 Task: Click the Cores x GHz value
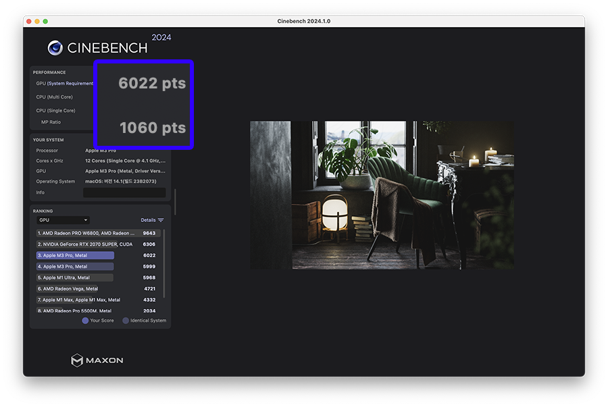(125, 161)
